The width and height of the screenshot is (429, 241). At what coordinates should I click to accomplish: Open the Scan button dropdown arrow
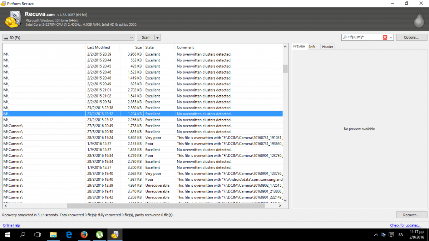coord(157,37)
